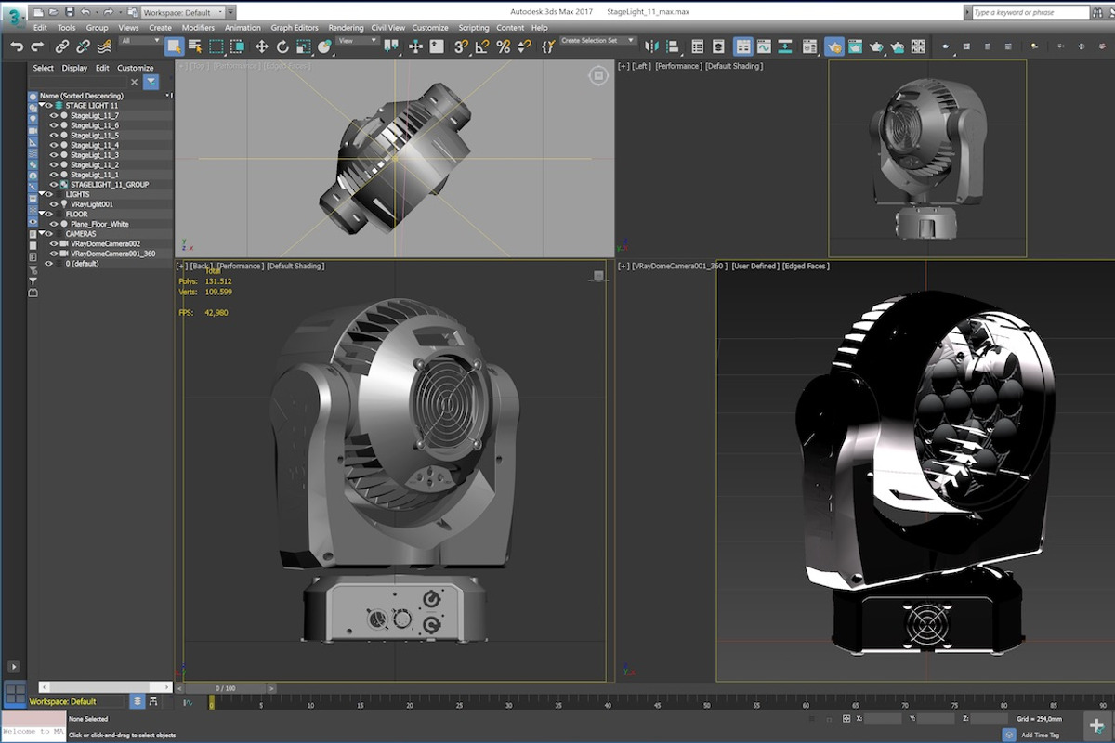Hide StageLigt_11_7 with its eye icon

(53, 116)
